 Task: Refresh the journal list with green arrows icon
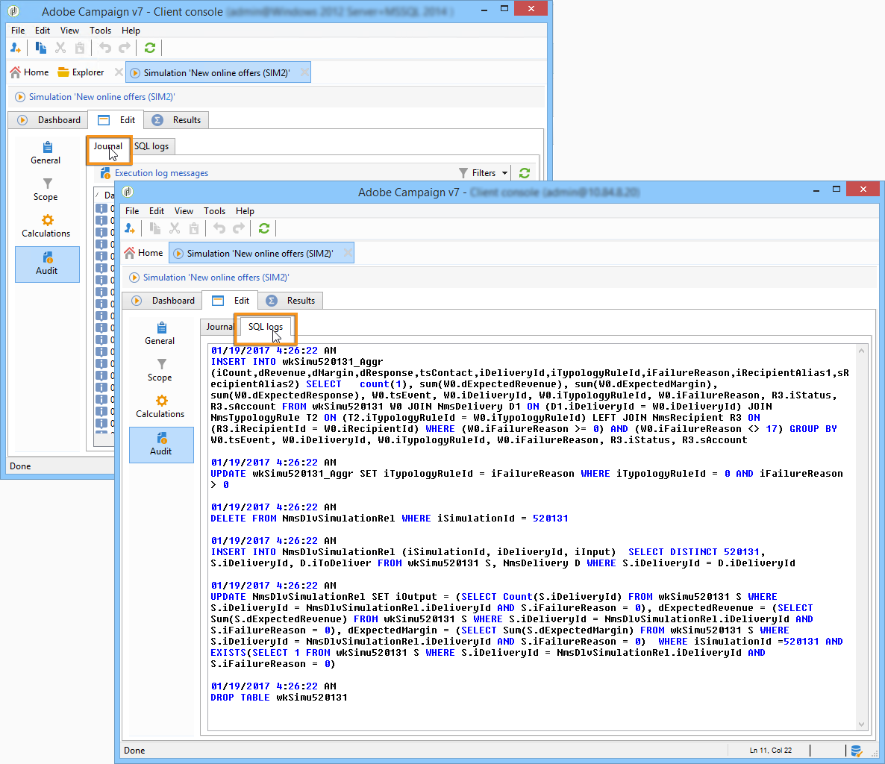coord(525,173)
